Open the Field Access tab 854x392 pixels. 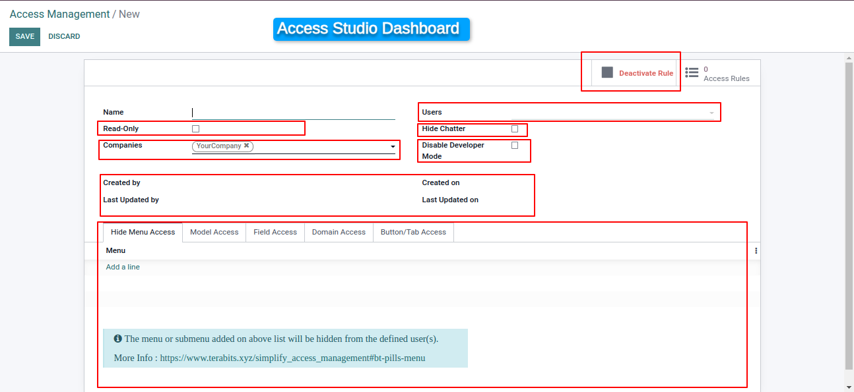275,232
